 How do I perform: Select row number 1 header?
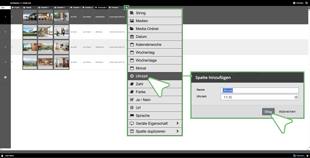click(x=5, y=17)
